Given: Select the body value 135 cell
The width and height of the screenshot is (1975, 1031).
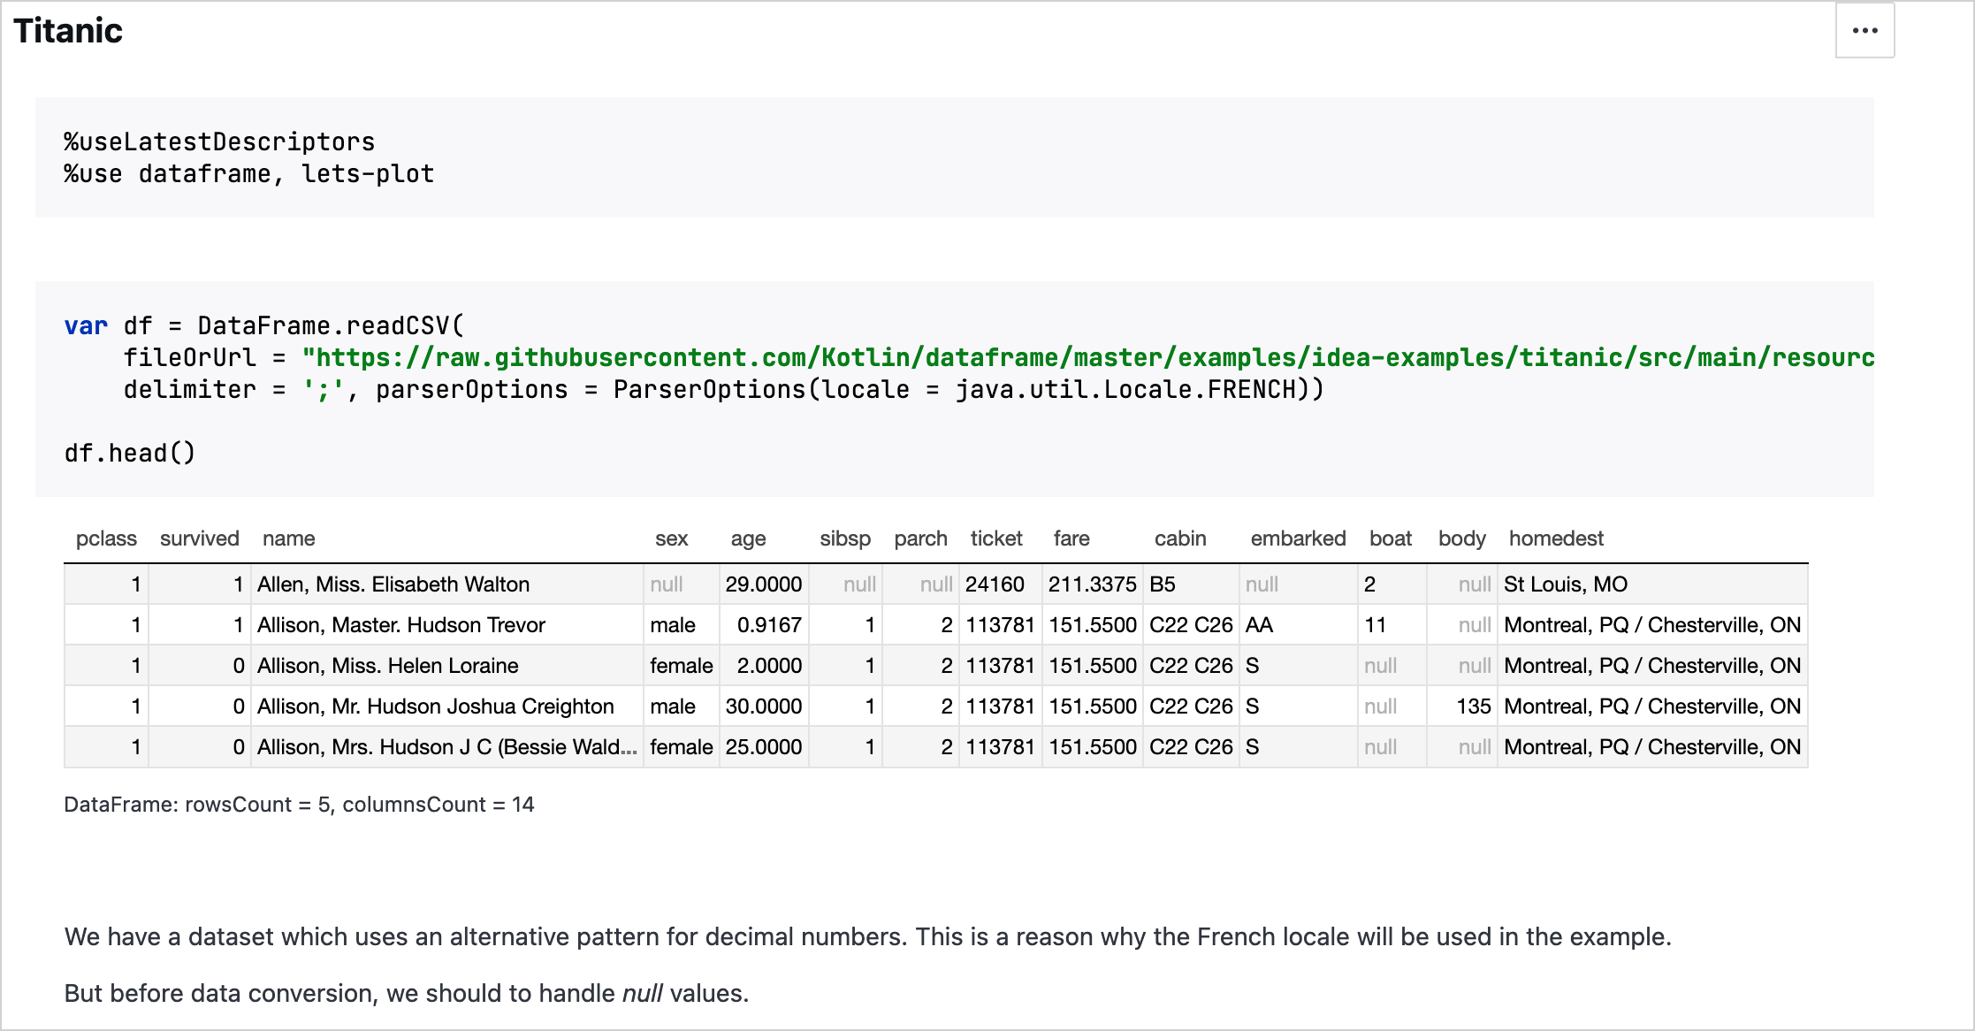Looking at the screenshot, I should pyautogui.click(x=1473, y=706).
